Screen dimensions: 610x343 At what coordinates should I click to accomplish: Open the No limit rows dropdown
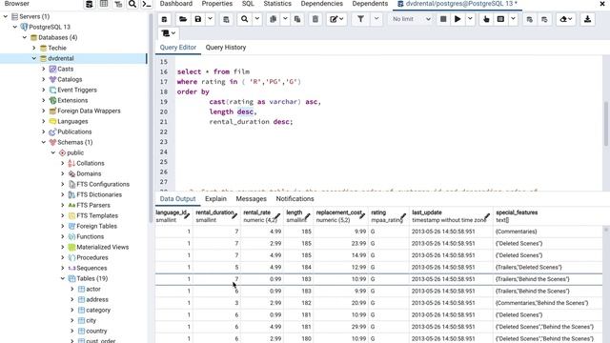411,19
